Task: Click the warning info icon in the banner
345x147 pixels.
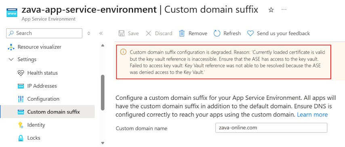Action: coord(123,52)
